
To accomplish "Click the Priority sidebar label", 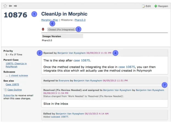I will [x=8, y=51].
